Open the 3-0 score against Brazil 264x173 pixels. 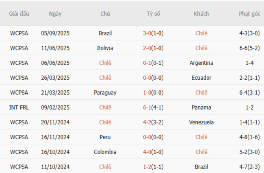[147, 33]
